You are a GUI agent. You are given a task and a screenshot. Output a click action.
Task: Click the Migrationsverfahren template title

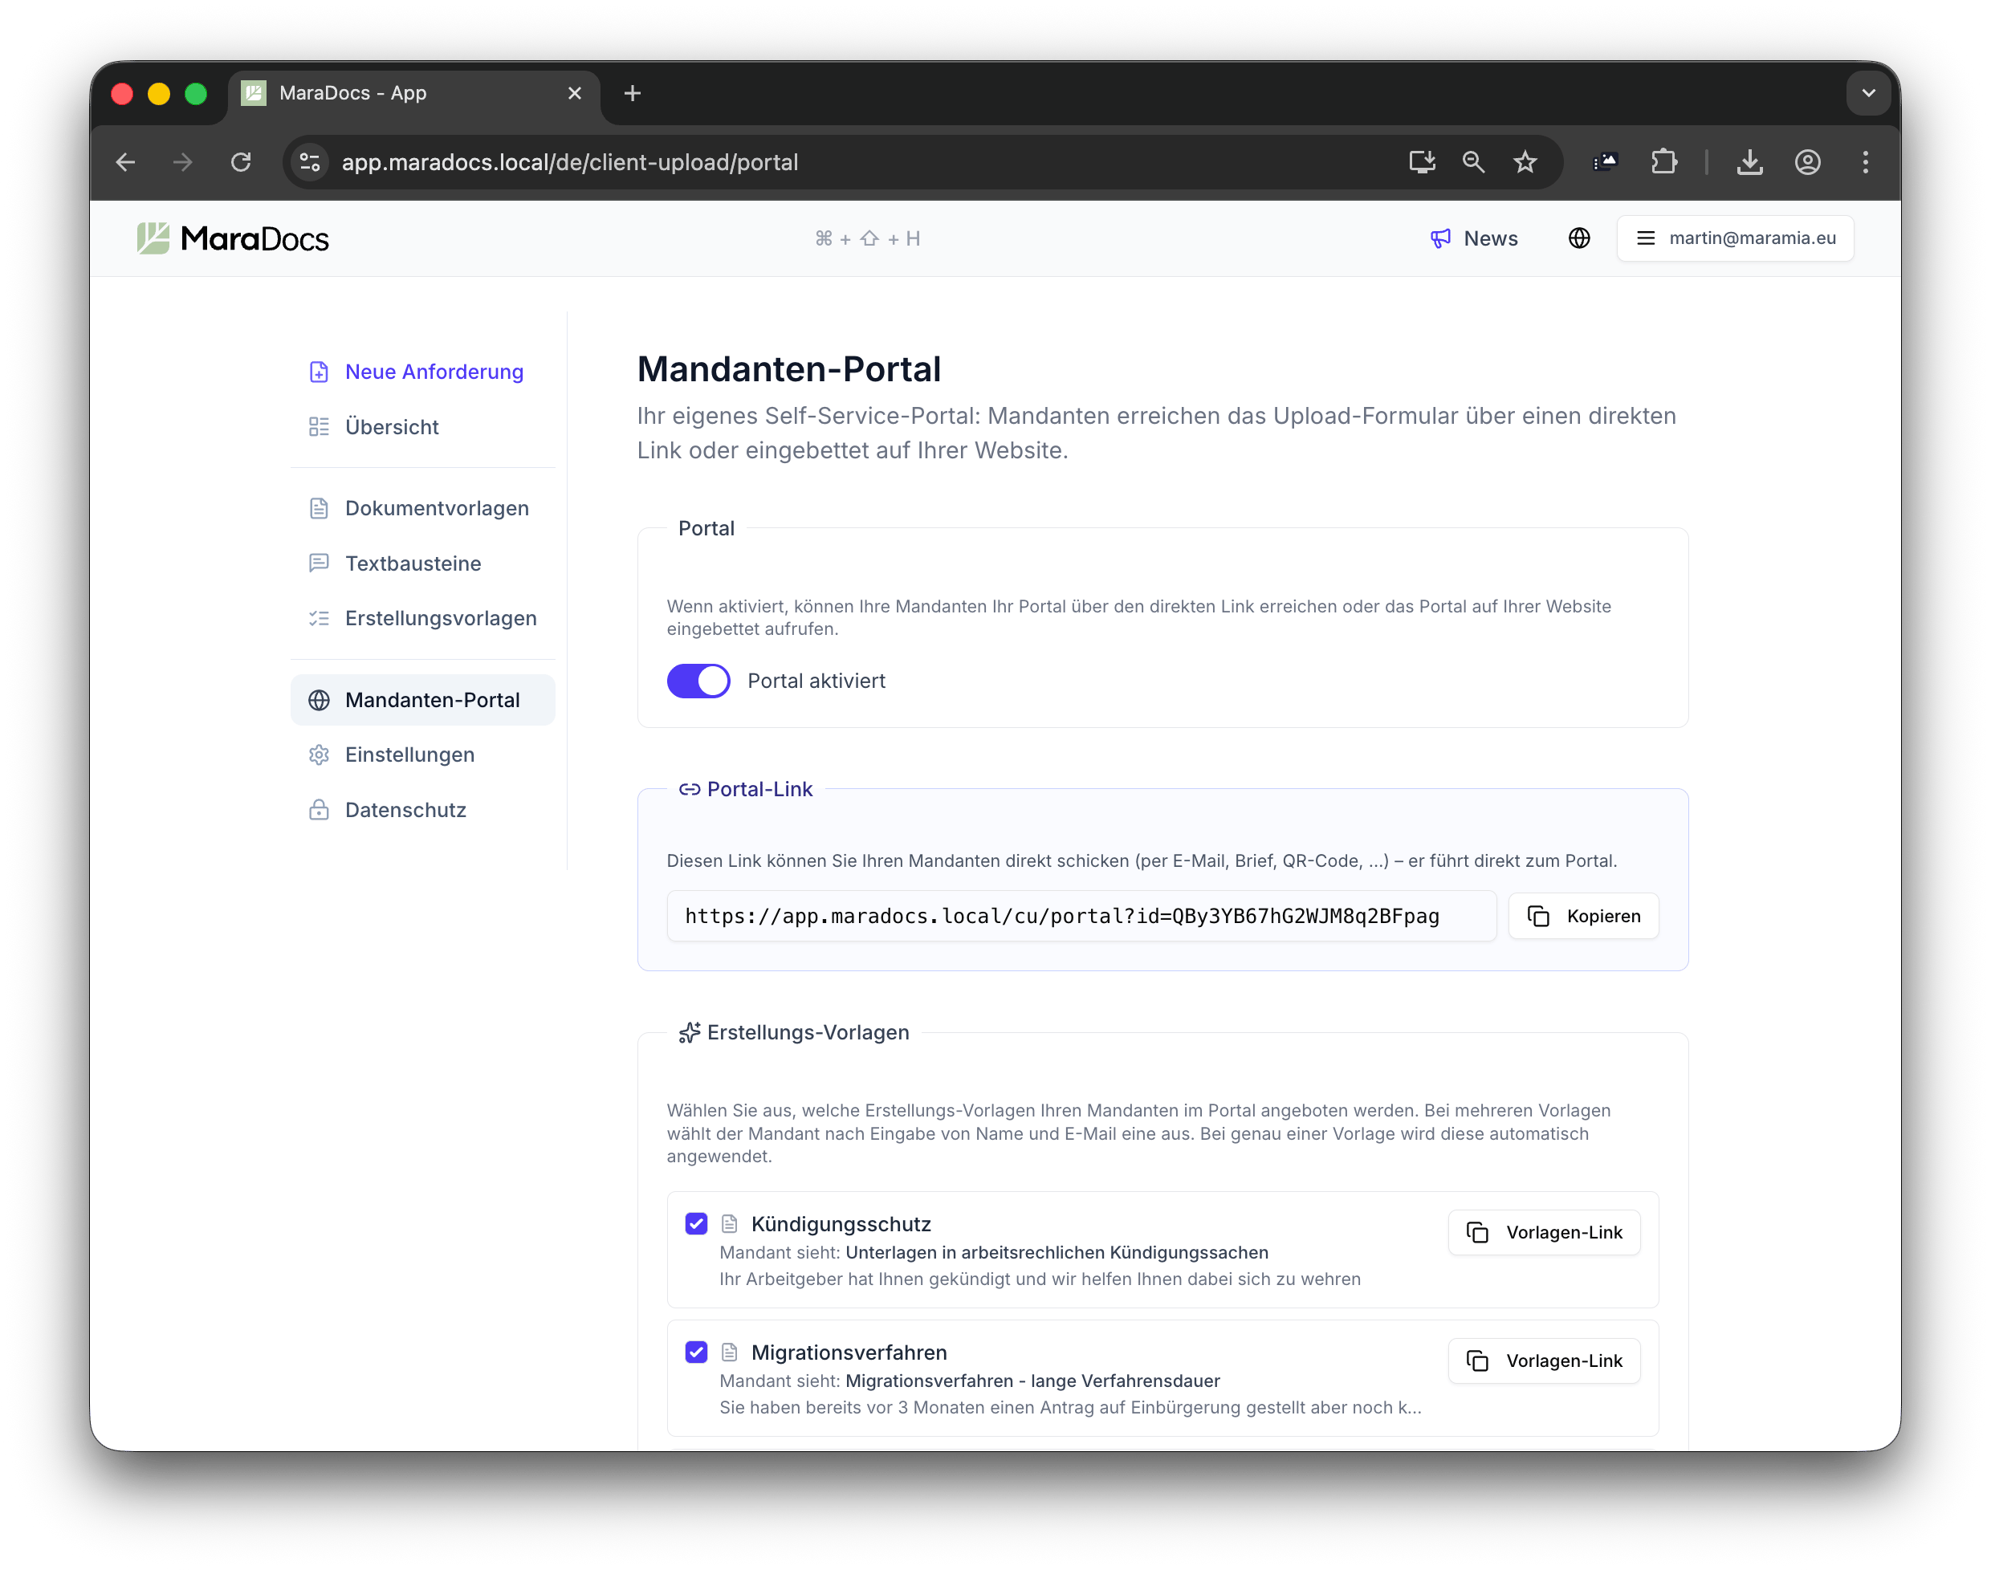coord(849,1353)
